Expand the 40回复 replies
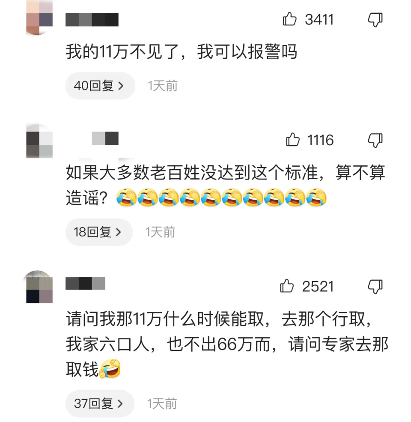The height and width of the screenshot is (422, 411). click(100, 86)
